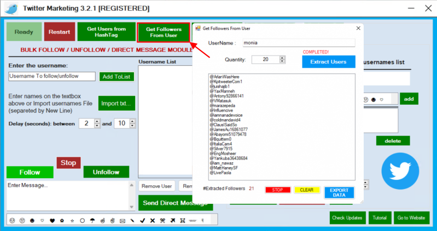Increase the Quantity spinner value
This screenshot has width=437, height=231.
pos(282,58)
